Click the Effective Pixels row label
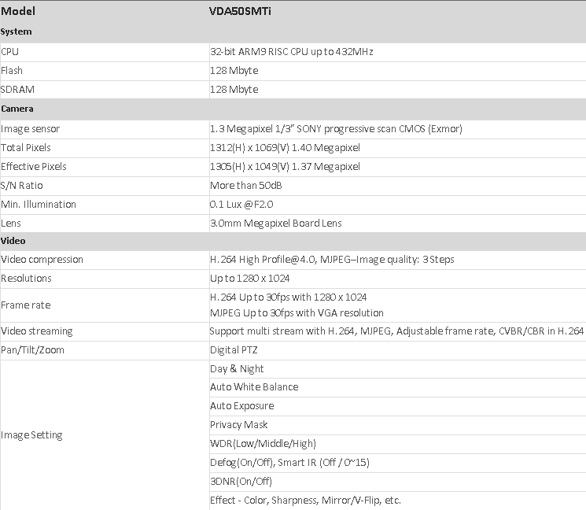The width and height of the screenshot is (586, 510). point(34,166)
